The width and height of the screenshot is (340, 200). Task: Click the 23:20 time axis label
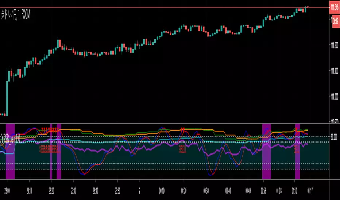pos(51,191)
